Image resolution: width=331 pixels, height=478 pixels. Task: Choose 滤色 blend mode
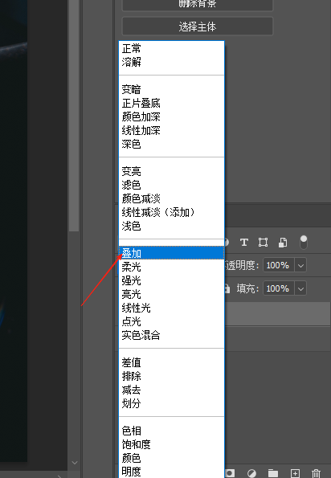[x=172, y=185]
